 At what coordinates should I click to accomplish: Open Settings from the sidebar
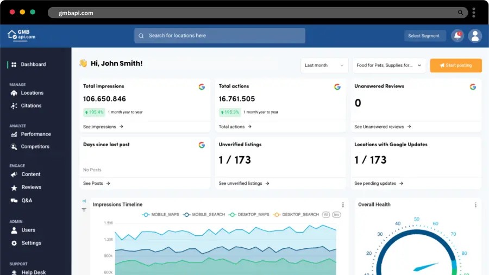point(31,243)
